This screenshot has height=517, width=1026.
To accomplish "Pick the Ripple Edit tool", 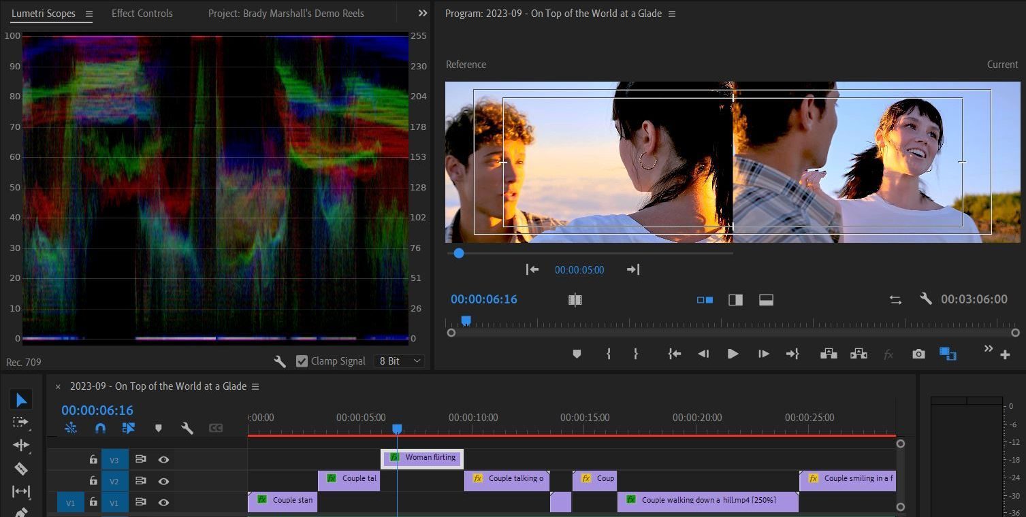I will tap(21, 446).
